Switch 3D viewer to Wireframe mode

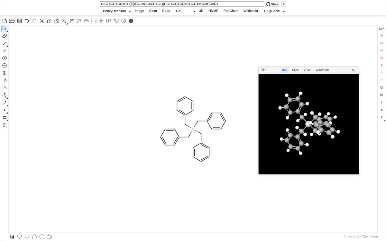pyautogui.click(x=323, y=70)
